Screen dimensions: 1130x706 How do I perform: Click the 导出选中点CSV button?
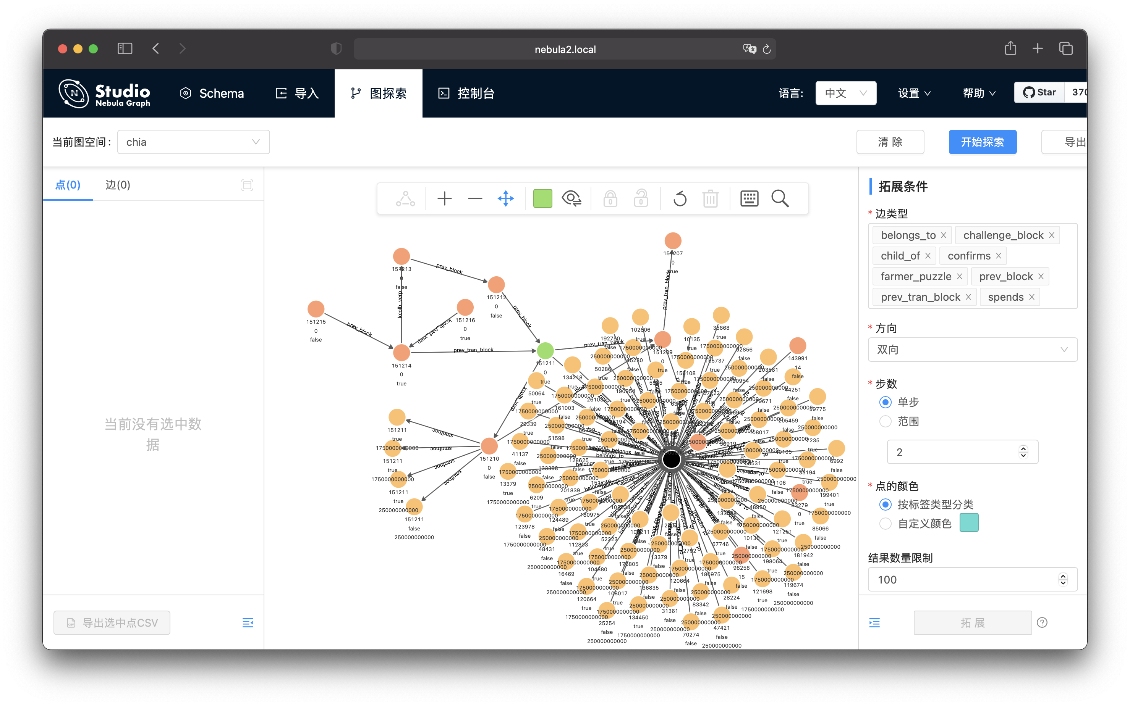pyautogui.click(x=112, y=622)
